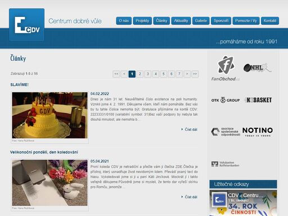Open the O nás menu item
The width and height of the screenshot is (288, 216).
(124, 21)
